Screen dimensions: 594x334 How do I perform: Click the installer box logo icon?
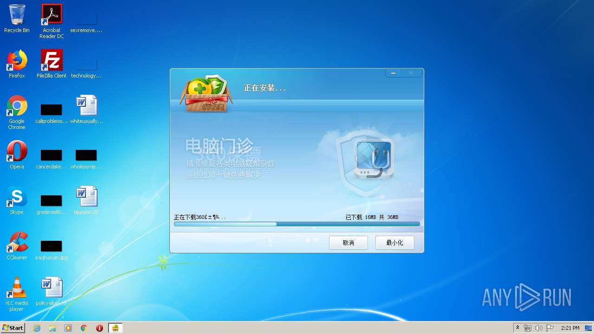[206, 94]
